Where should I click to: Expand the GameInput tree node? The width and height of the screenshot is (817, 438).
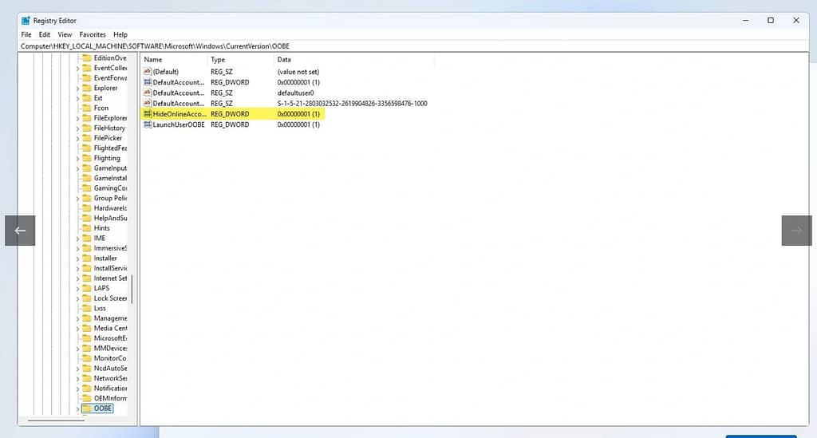77,169
